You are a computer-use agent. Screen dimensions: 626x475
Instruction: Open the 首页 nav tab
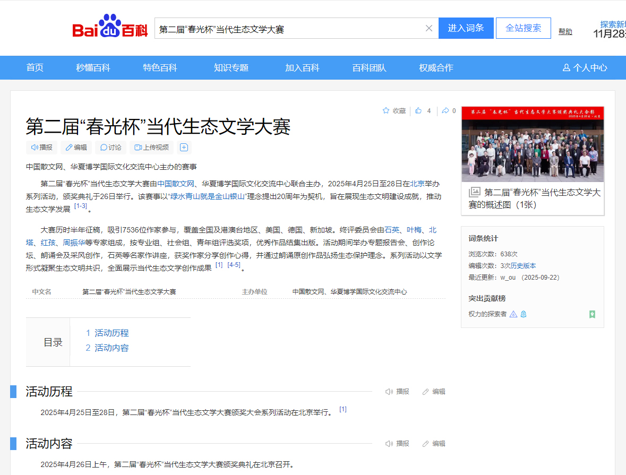point(35,68)
